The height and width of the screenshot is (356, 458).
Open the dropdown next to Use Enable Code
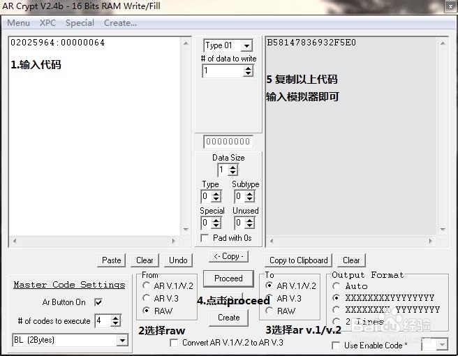point(442,345)
